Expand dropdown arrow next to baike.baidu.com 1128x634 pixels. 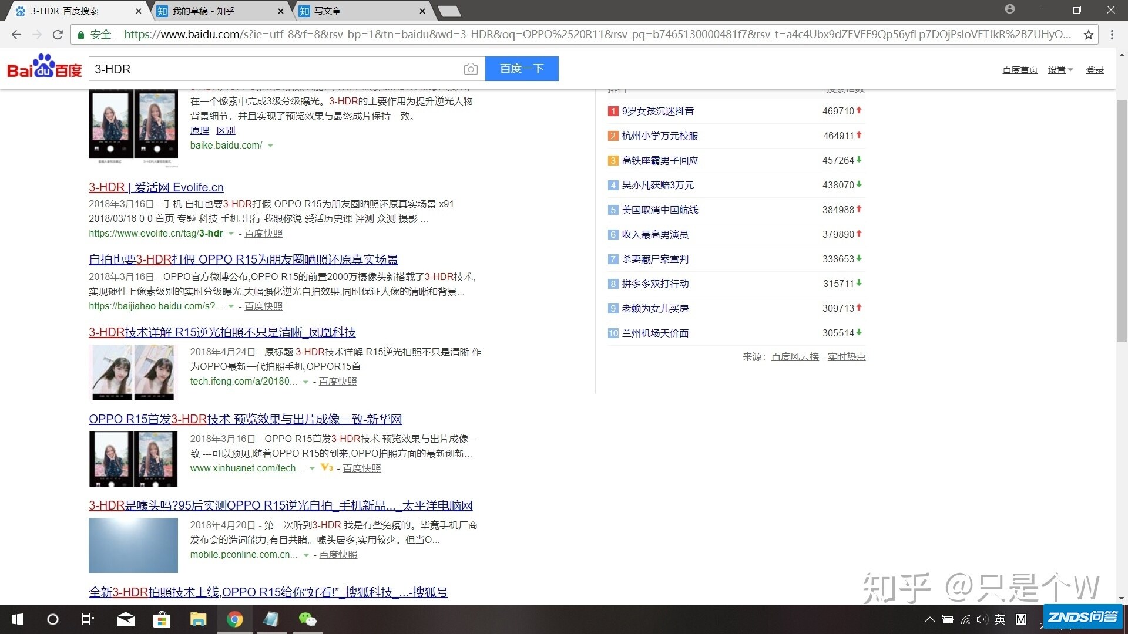270,146
